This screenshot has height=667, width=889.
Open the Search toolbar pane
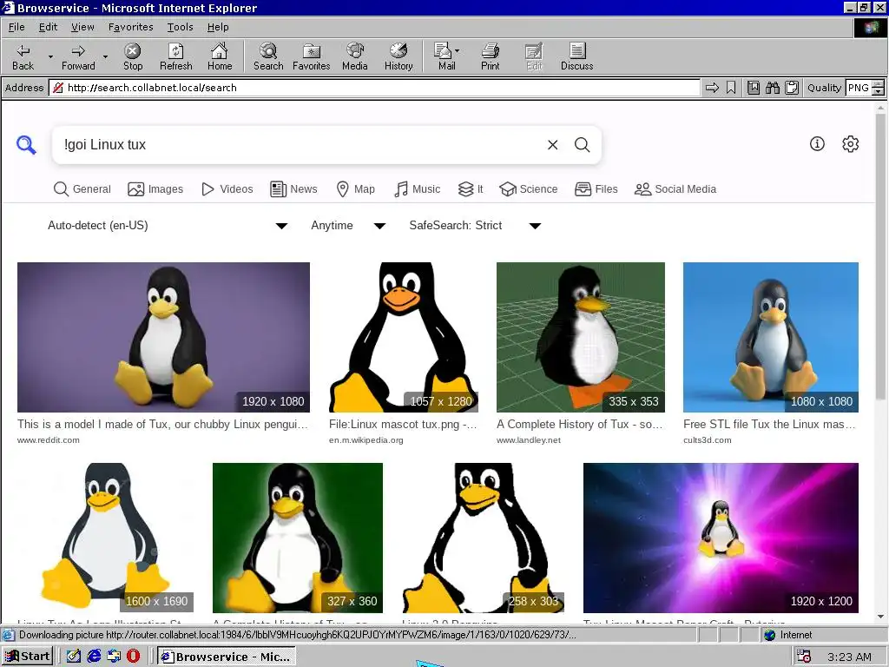click(268, 56)
